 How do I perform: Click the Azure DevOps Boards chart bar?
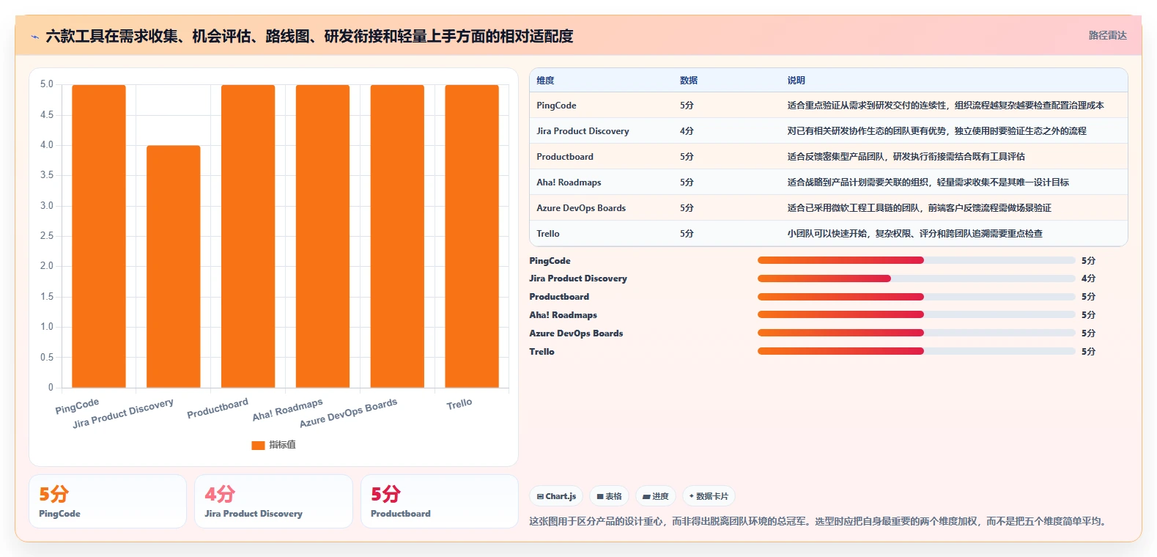point(397,236)
